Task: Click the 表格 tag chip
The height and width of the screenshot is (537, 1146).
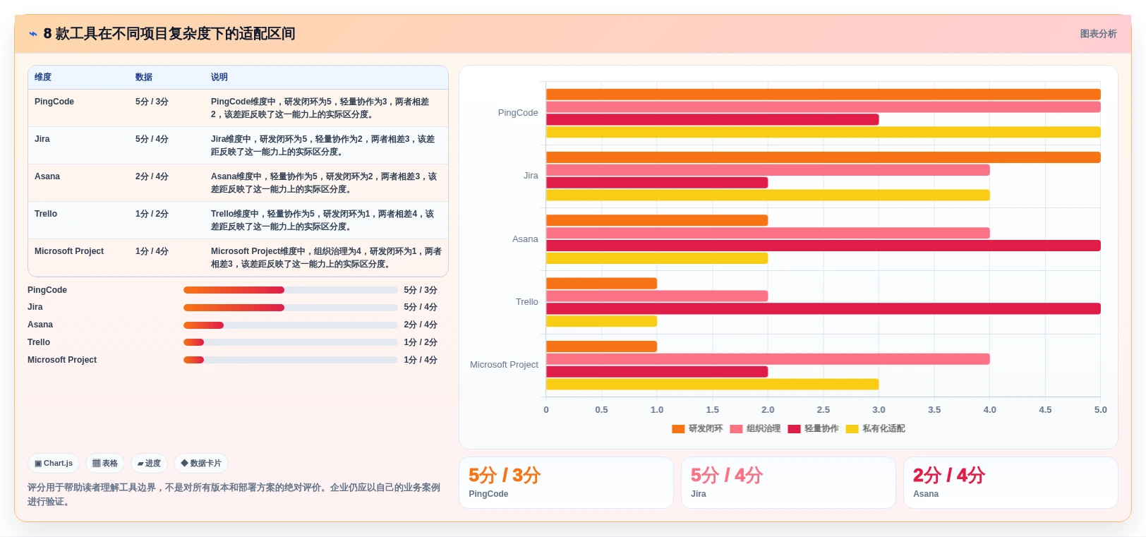Action: (x=105, y=464)
